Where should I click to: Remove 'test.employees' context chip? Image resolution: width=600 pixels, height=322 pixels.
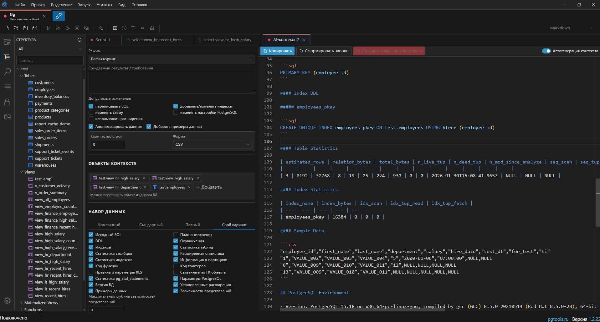coord(189,187)
